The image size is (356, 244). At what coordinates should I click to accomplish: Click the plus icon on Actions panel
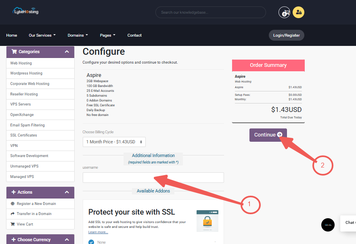click(14, 192)
